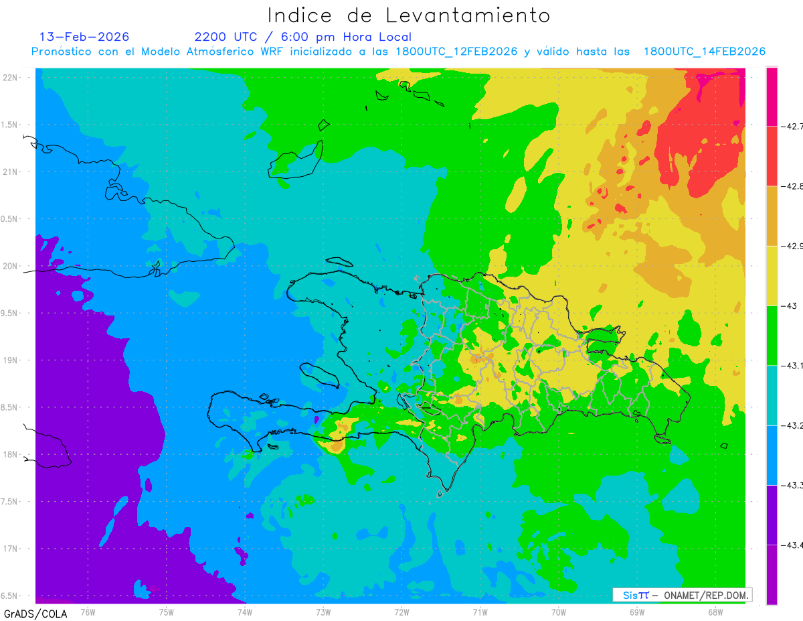This screenshot has height=621, width=803.
Task: Click the title 'Indice de Levantamiento'
Action: [x=409, y=15]
